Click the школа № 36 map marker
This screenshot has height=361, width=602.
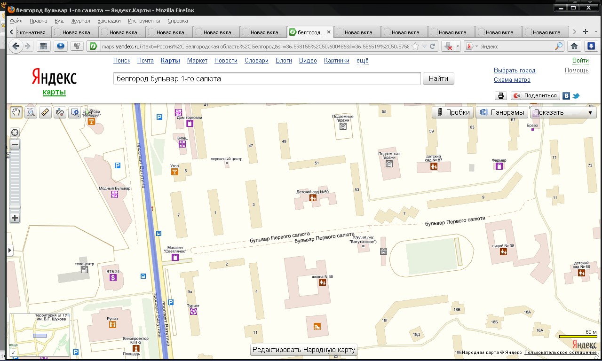[323, 283]
